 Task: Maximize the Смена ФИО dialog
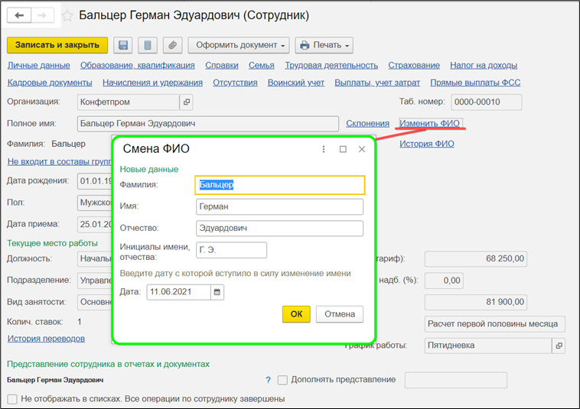[x=343, y=149]
